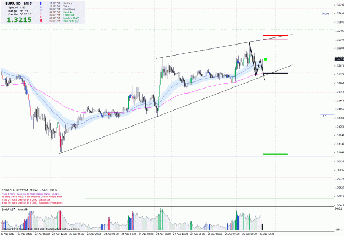Click the FOMC Economic Projections headline
Screen dimensions: 344x236
32,203
